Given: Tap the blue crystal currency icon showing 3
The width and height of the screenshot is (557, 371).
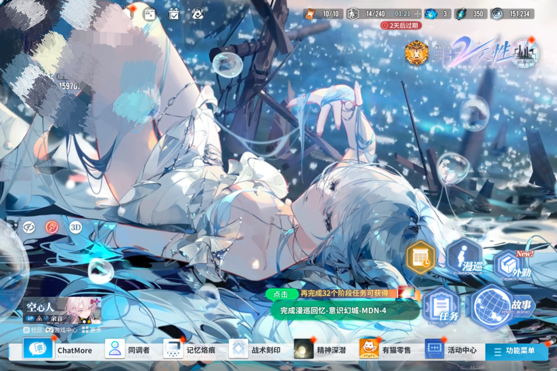Looking at the screenshot, I should pos(432,14).
